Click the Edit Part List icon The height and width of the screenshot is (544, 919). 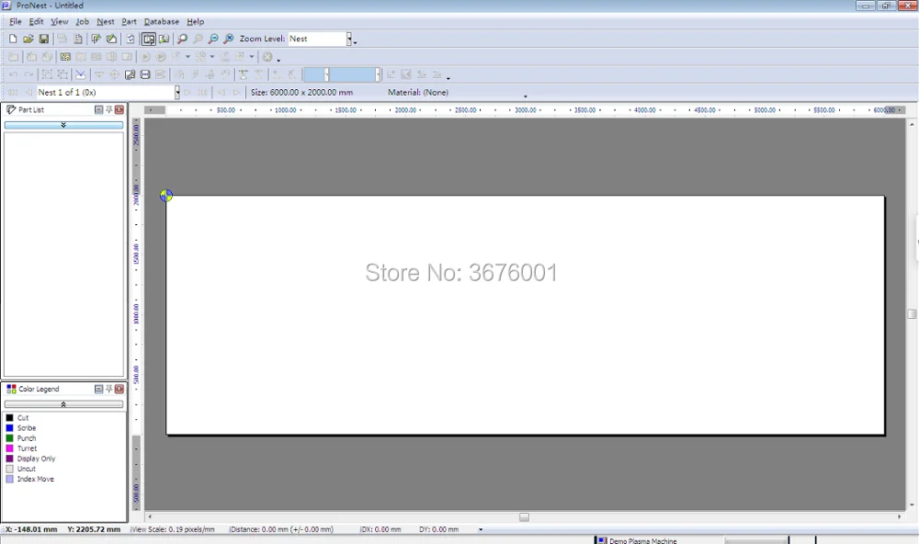click(x=96, y=39)
